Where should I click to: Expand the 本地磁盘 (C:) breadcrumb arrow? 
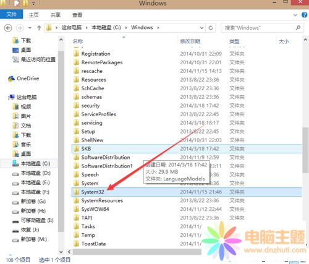(126, 28)
